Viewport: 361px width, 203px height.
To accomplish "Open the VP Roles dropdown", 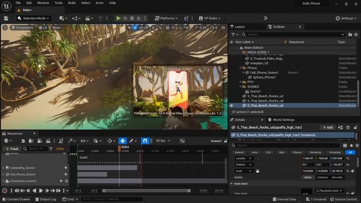I will [x=210, y=18].
